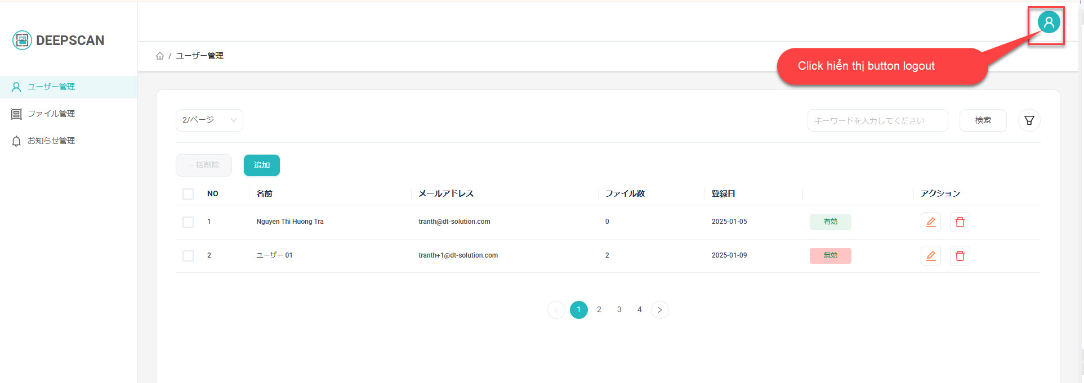1084x383 pixels.
Task: Go to next page with right chevron
Action: point(659,310)
